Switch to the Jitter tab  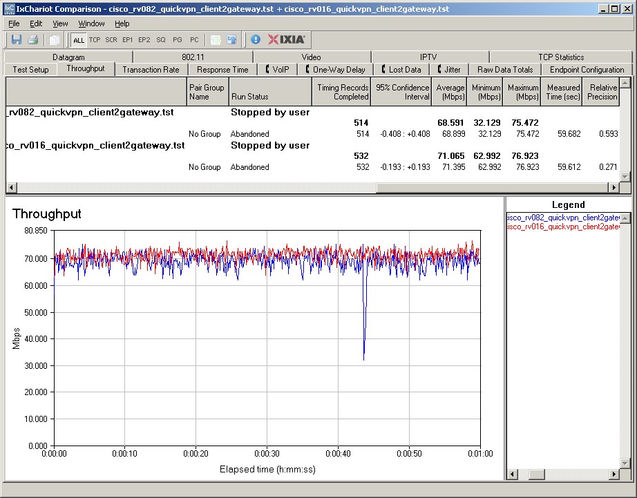pyautogui.click(x=449, y=70)
